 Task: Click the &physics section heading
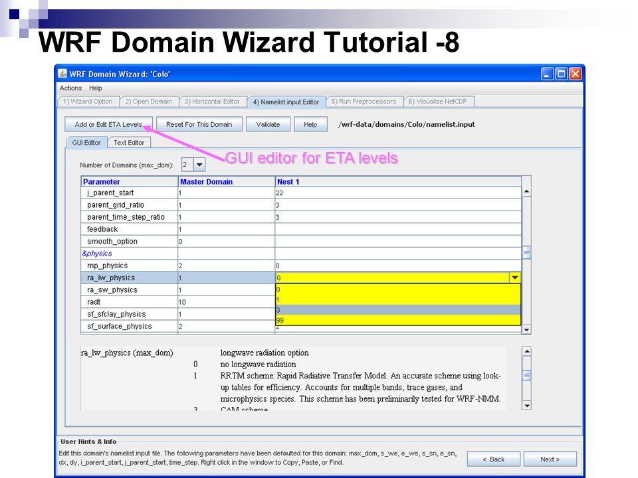97,253
